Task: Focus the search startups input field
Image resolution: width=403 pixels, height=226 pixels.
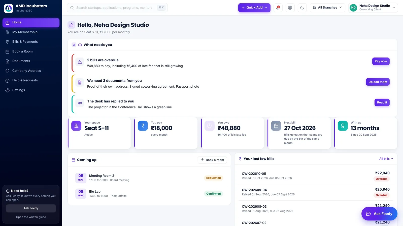Action: click(x=117, y=8)
